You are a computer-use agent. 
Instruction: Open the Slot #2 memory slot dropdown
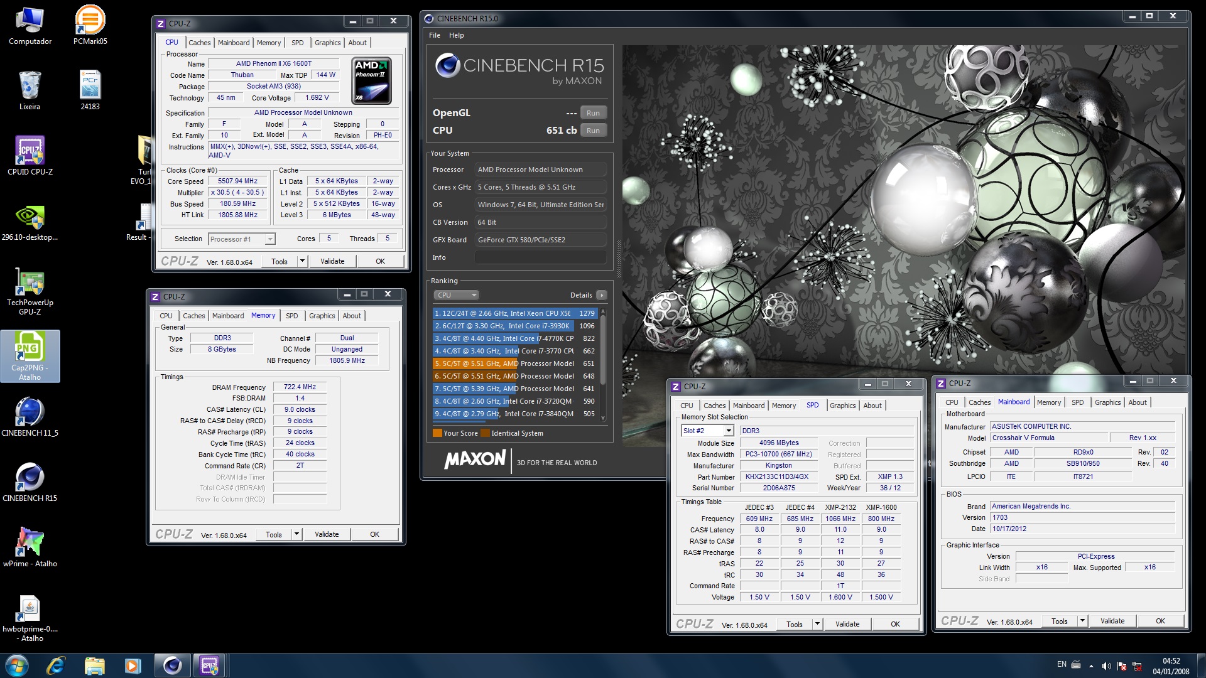707,431
